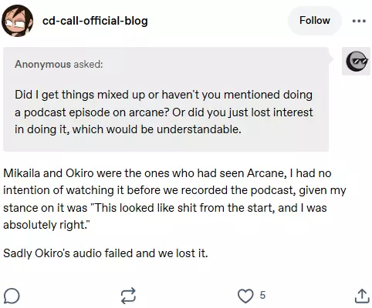The width and height of the screenshot is (372, 308).
Task: Click the 'Mikaila and Okiro' answer line
Action: [x=167, y=173]
